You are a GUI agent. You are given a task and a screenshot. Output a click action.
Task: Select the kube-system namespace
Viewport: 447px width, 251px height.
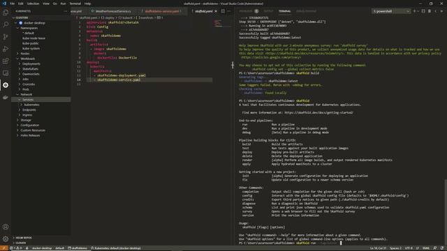click(x=31, y=48)
